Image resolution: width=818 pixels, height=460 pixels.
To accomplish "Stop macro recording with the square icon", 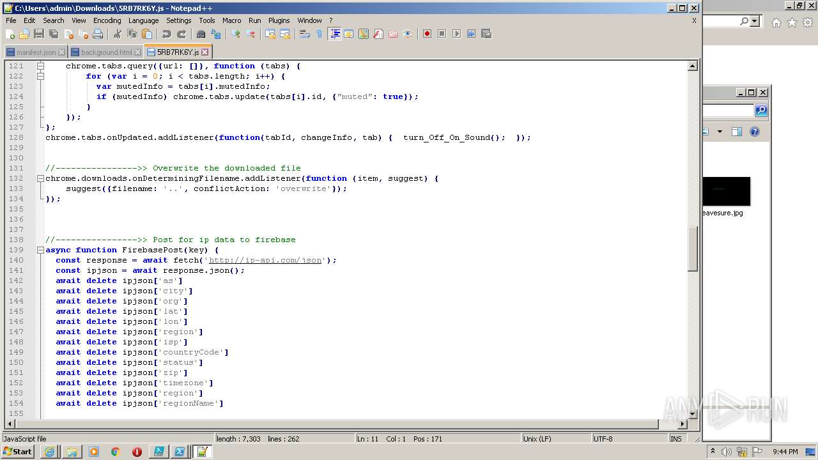I will point(442,34).
